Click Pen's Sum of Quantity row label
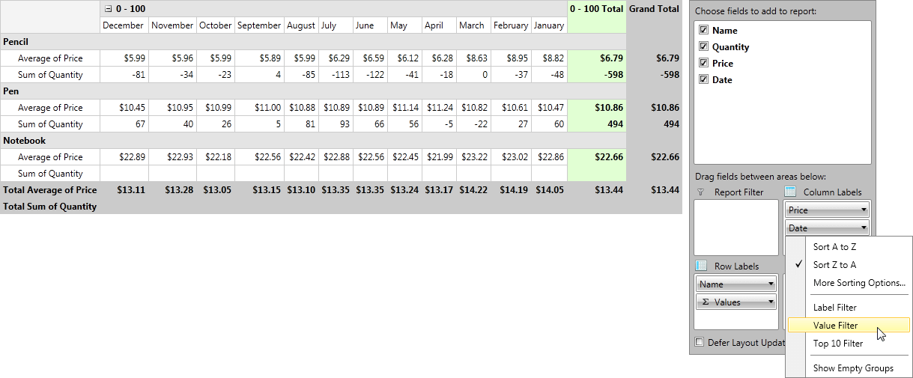The height and width of the screenshot is (378, 913). (x=50, y=124)
